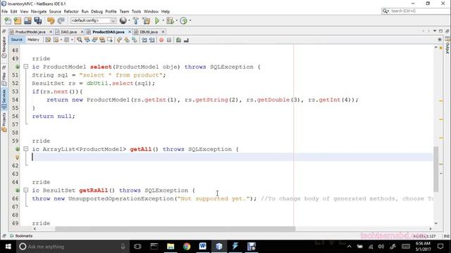
Task: Click the Next Bookmark editor icon
Action: [x=127, y=40]
